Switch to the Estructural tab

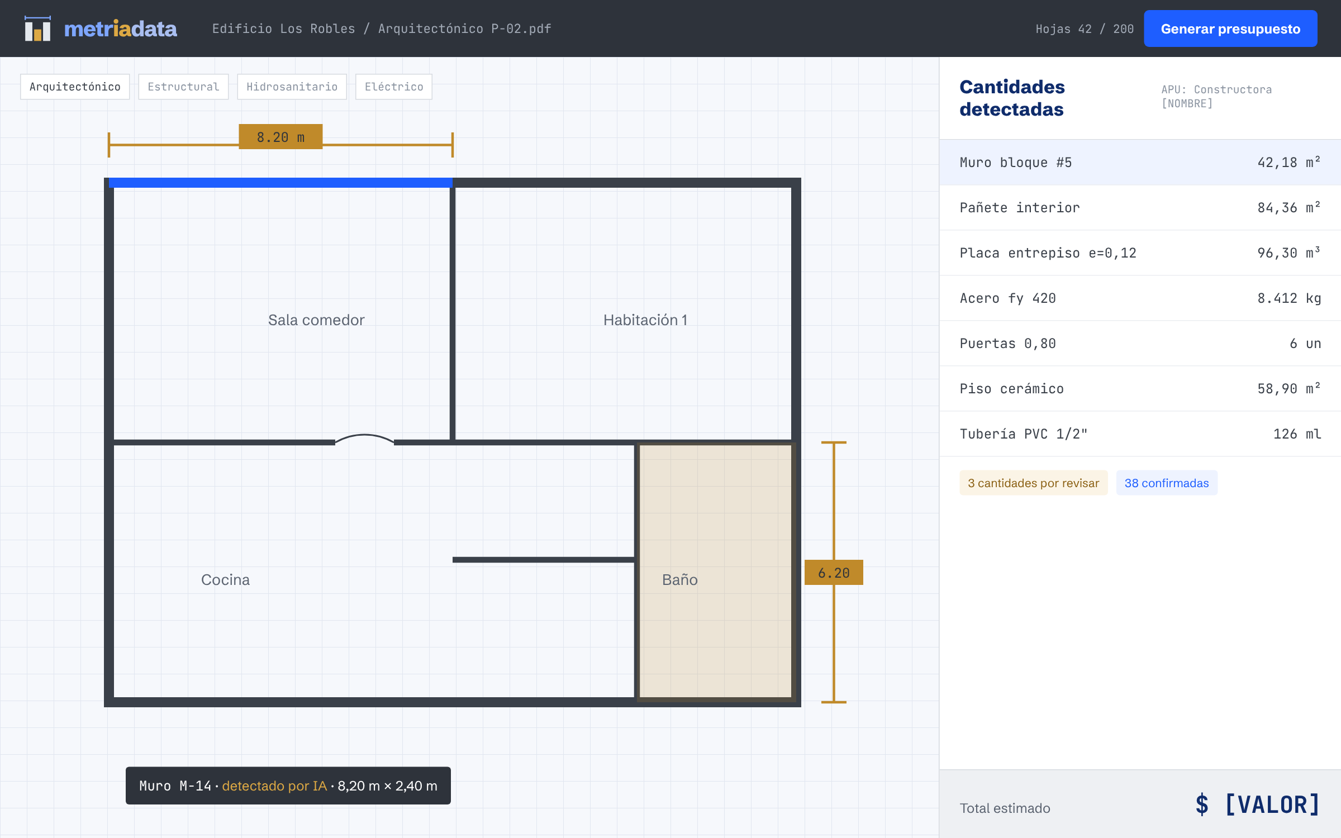[x=183, y=87]
